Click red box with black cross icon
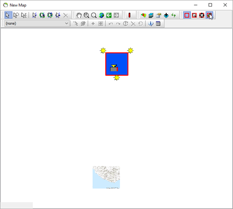 [x=202, y=15]
